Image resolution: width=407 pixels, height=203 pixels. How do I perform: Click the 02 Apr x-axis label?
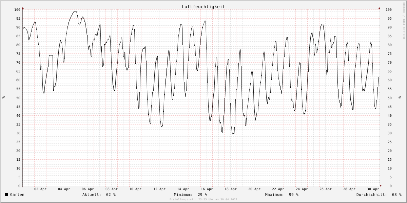pyautogui.click(x=40, y=189)
